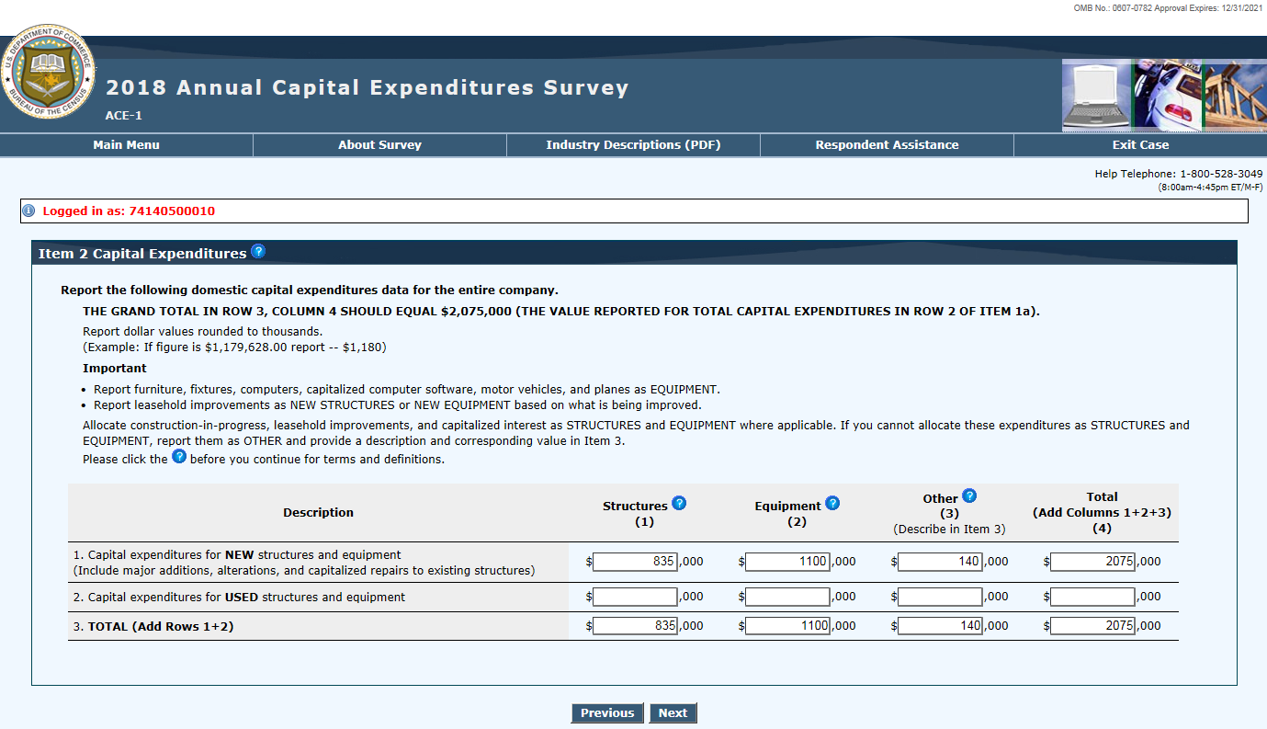Screen dimensions: 1267x729
Task: Click the OMB number and approval expiry text
Action: tap(1168, 8)
